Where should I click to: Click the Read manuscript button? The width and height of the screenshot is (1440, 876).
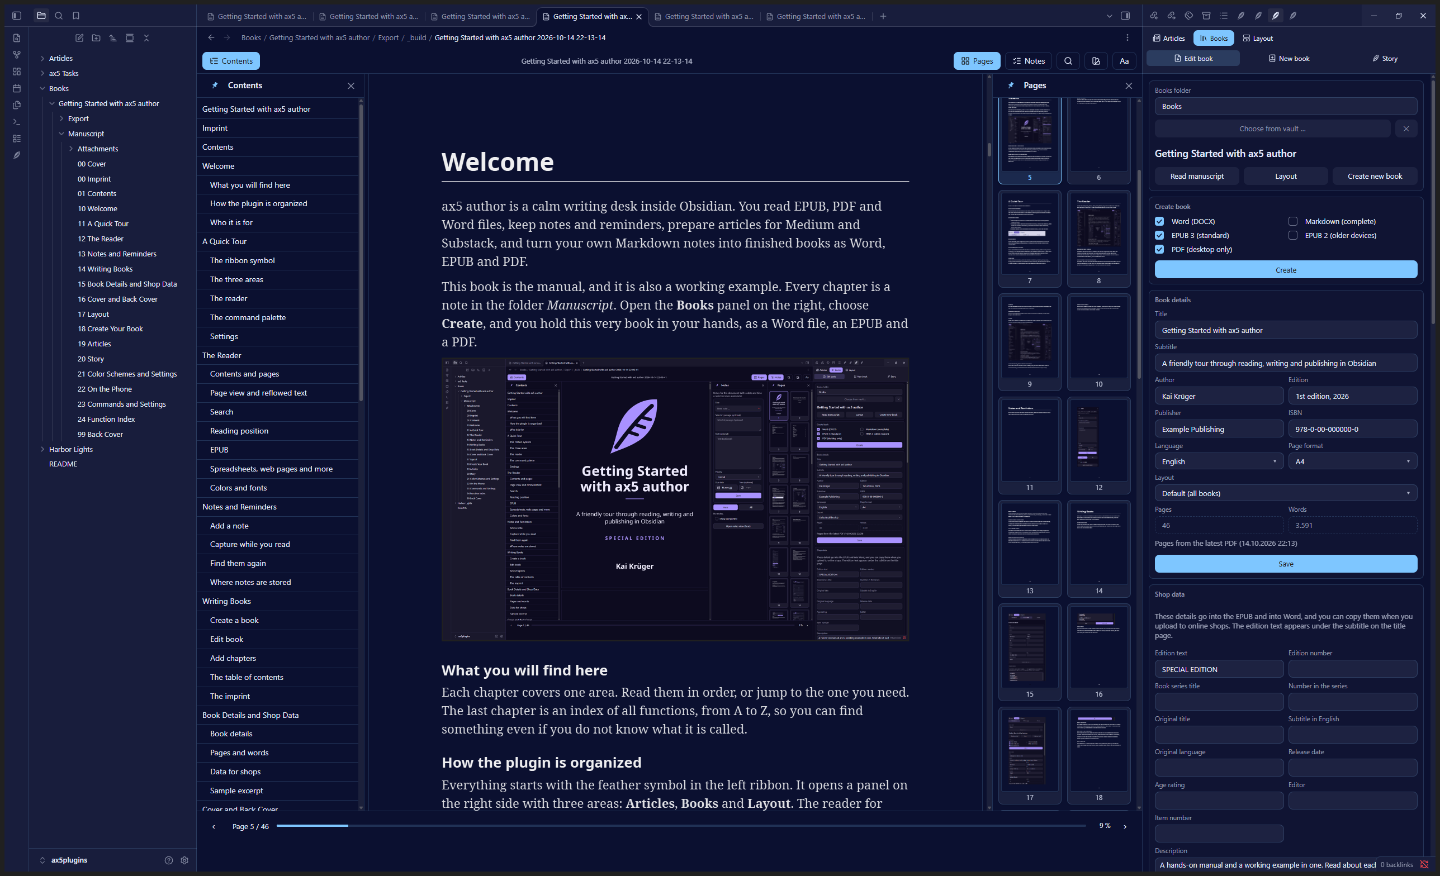[1196, 176]
